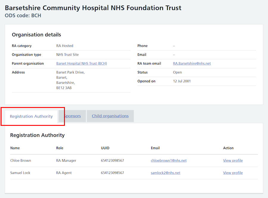Click the ODS code: BCH text
The width and height of the screenshot is (268, 198).
pos(23,16)
